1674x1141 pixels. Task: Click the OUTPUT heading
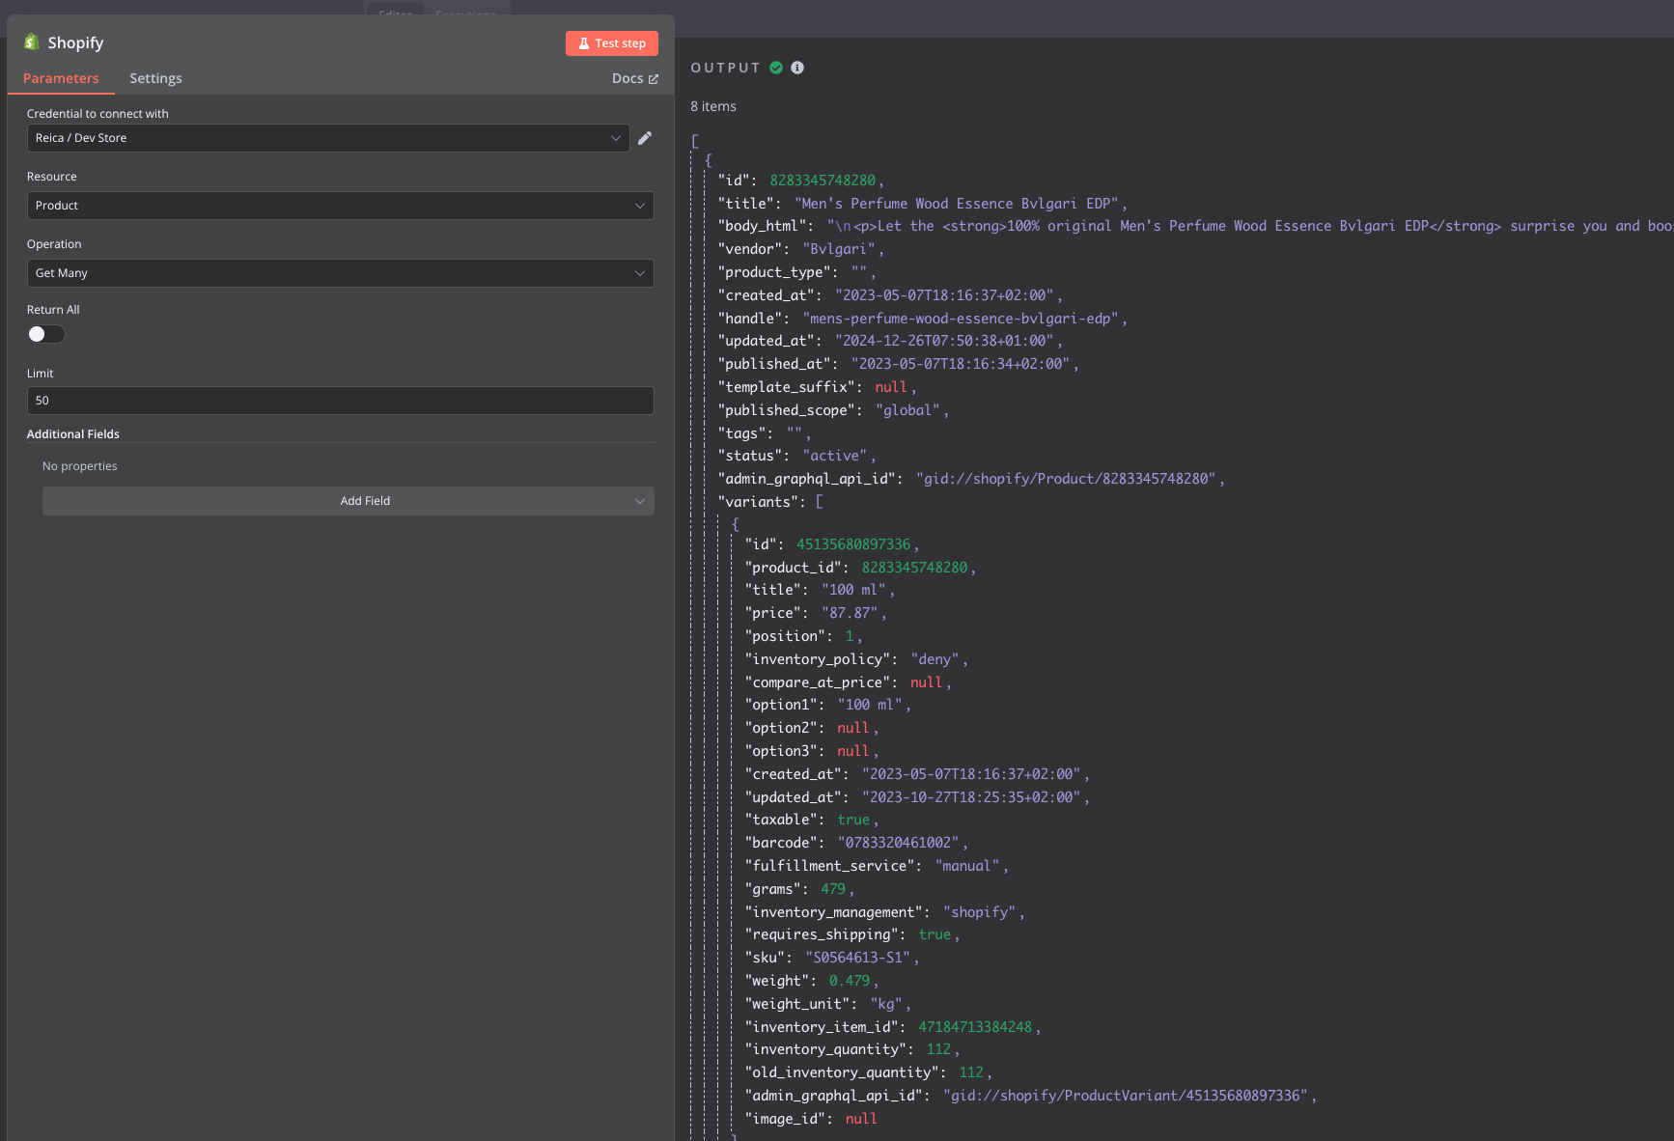(726, 68)
